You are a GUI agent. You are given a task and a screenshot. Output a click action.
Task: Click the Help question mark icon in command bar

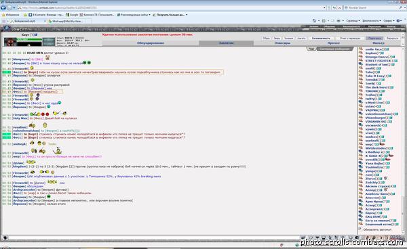pos(398,21)
